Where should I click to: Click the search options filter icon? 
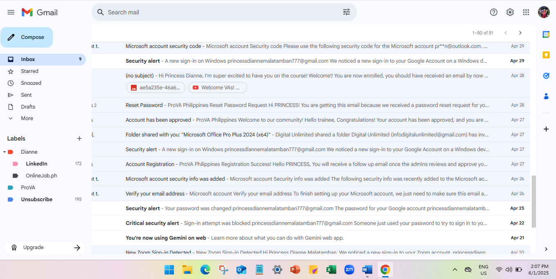point(346,12)
